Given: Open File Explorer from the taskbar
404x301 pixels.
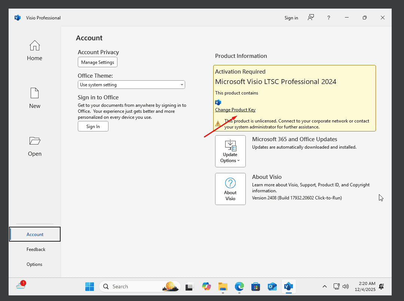Looking at the screenshot, I should pos(223,286).
